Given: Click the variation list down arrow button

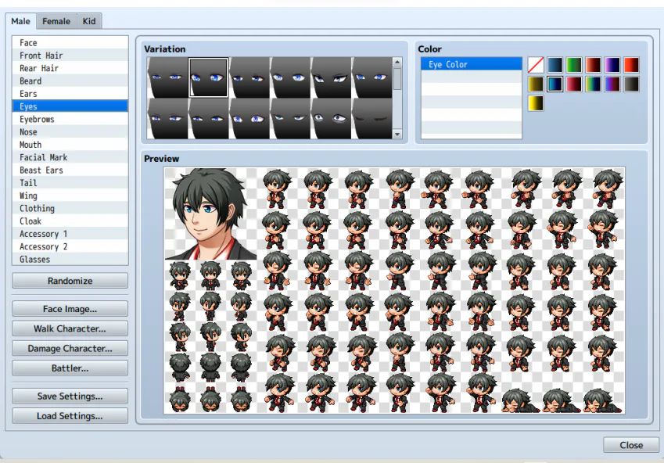Looking at the screenshot, I should click(x=397, y=135).
